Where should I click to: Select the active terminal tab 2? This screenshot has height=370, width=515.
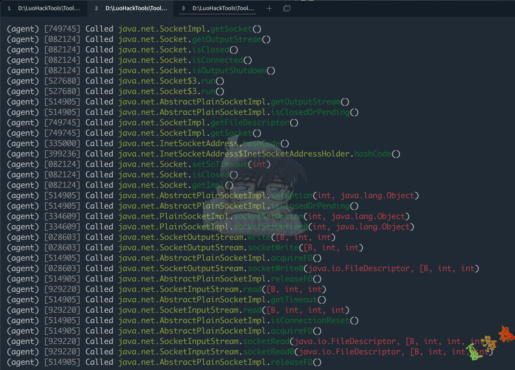point(131,8)
